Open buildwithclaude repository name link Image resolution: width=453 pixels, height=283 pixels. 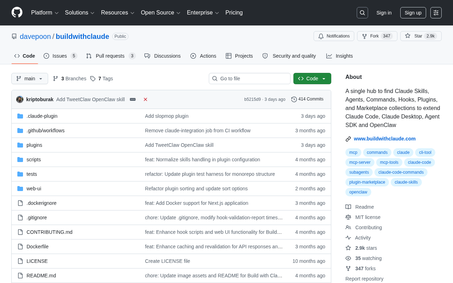[82, 36]
